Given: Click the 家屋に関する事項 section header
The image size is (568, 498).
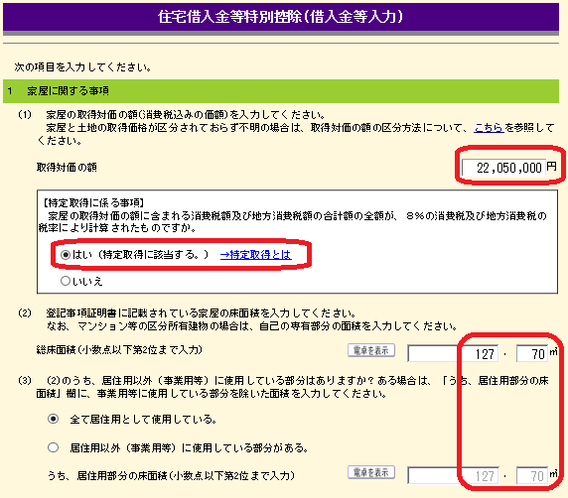Looking at the screenshot, I should point(281,91).
